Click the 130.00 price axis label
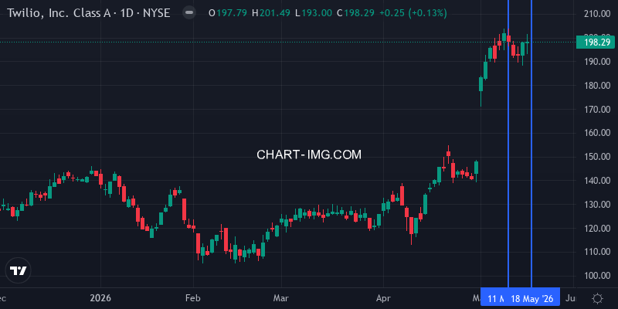Screen dimensions: 618x309 coord(597,204)
